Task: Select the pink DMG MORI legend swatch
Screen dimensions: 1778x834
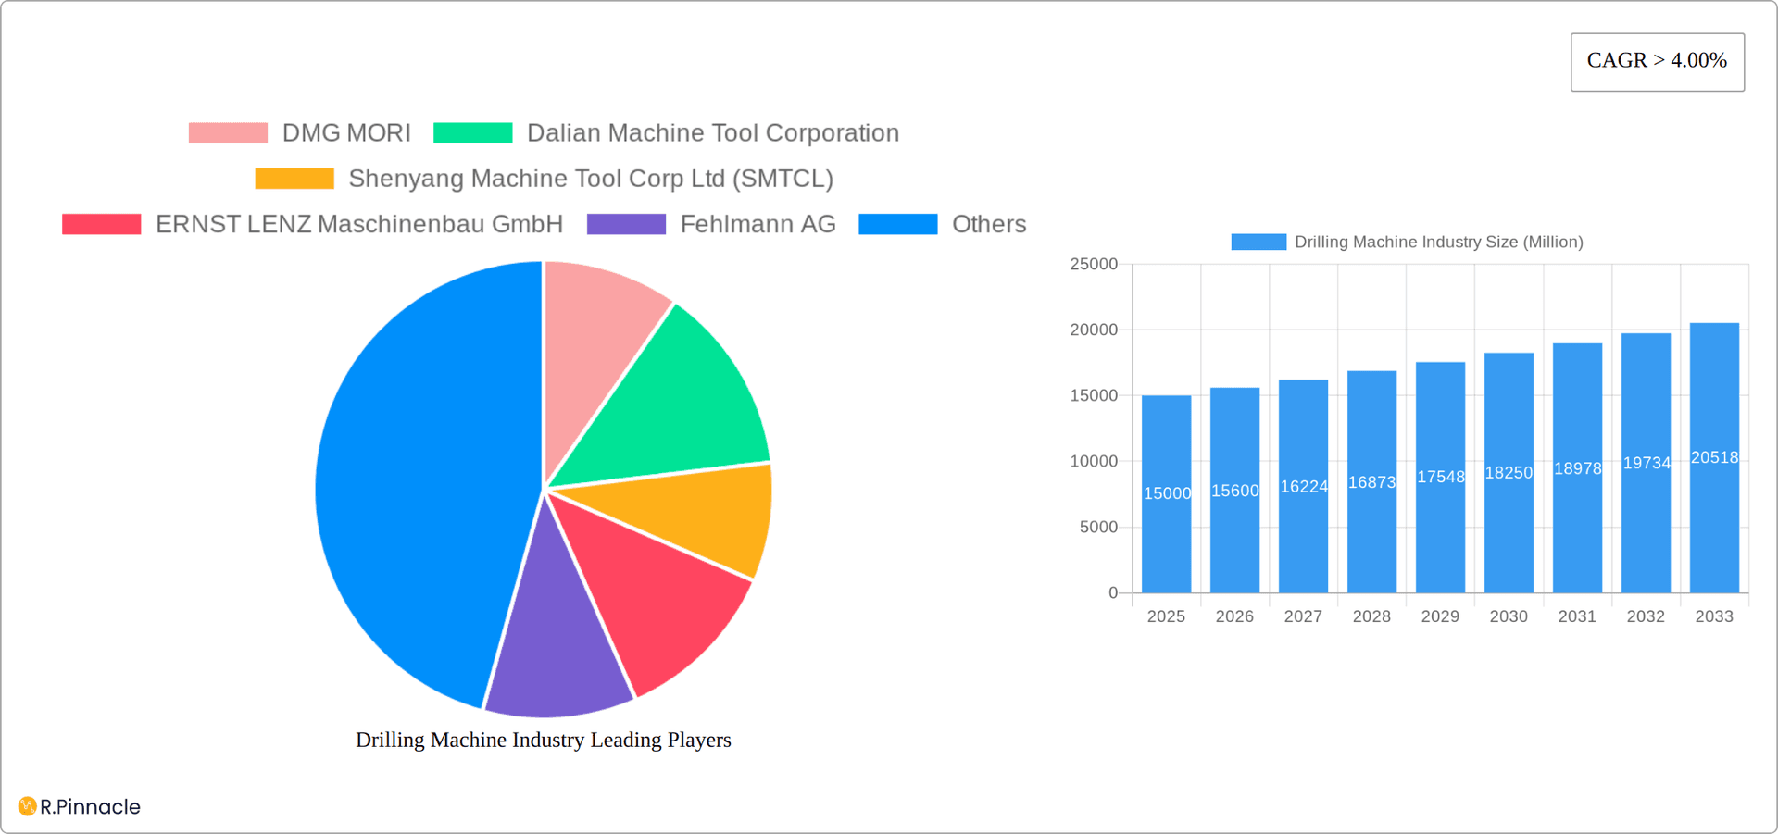Action: click(x=226, y=132)
